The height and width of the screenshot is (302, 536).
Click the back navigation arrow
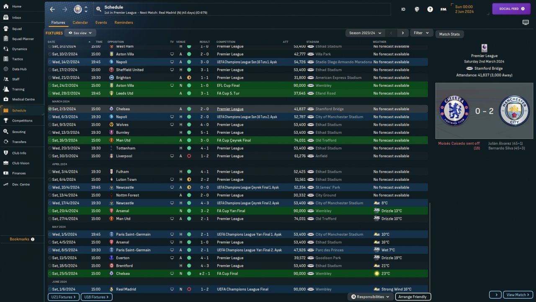[52, 9]
